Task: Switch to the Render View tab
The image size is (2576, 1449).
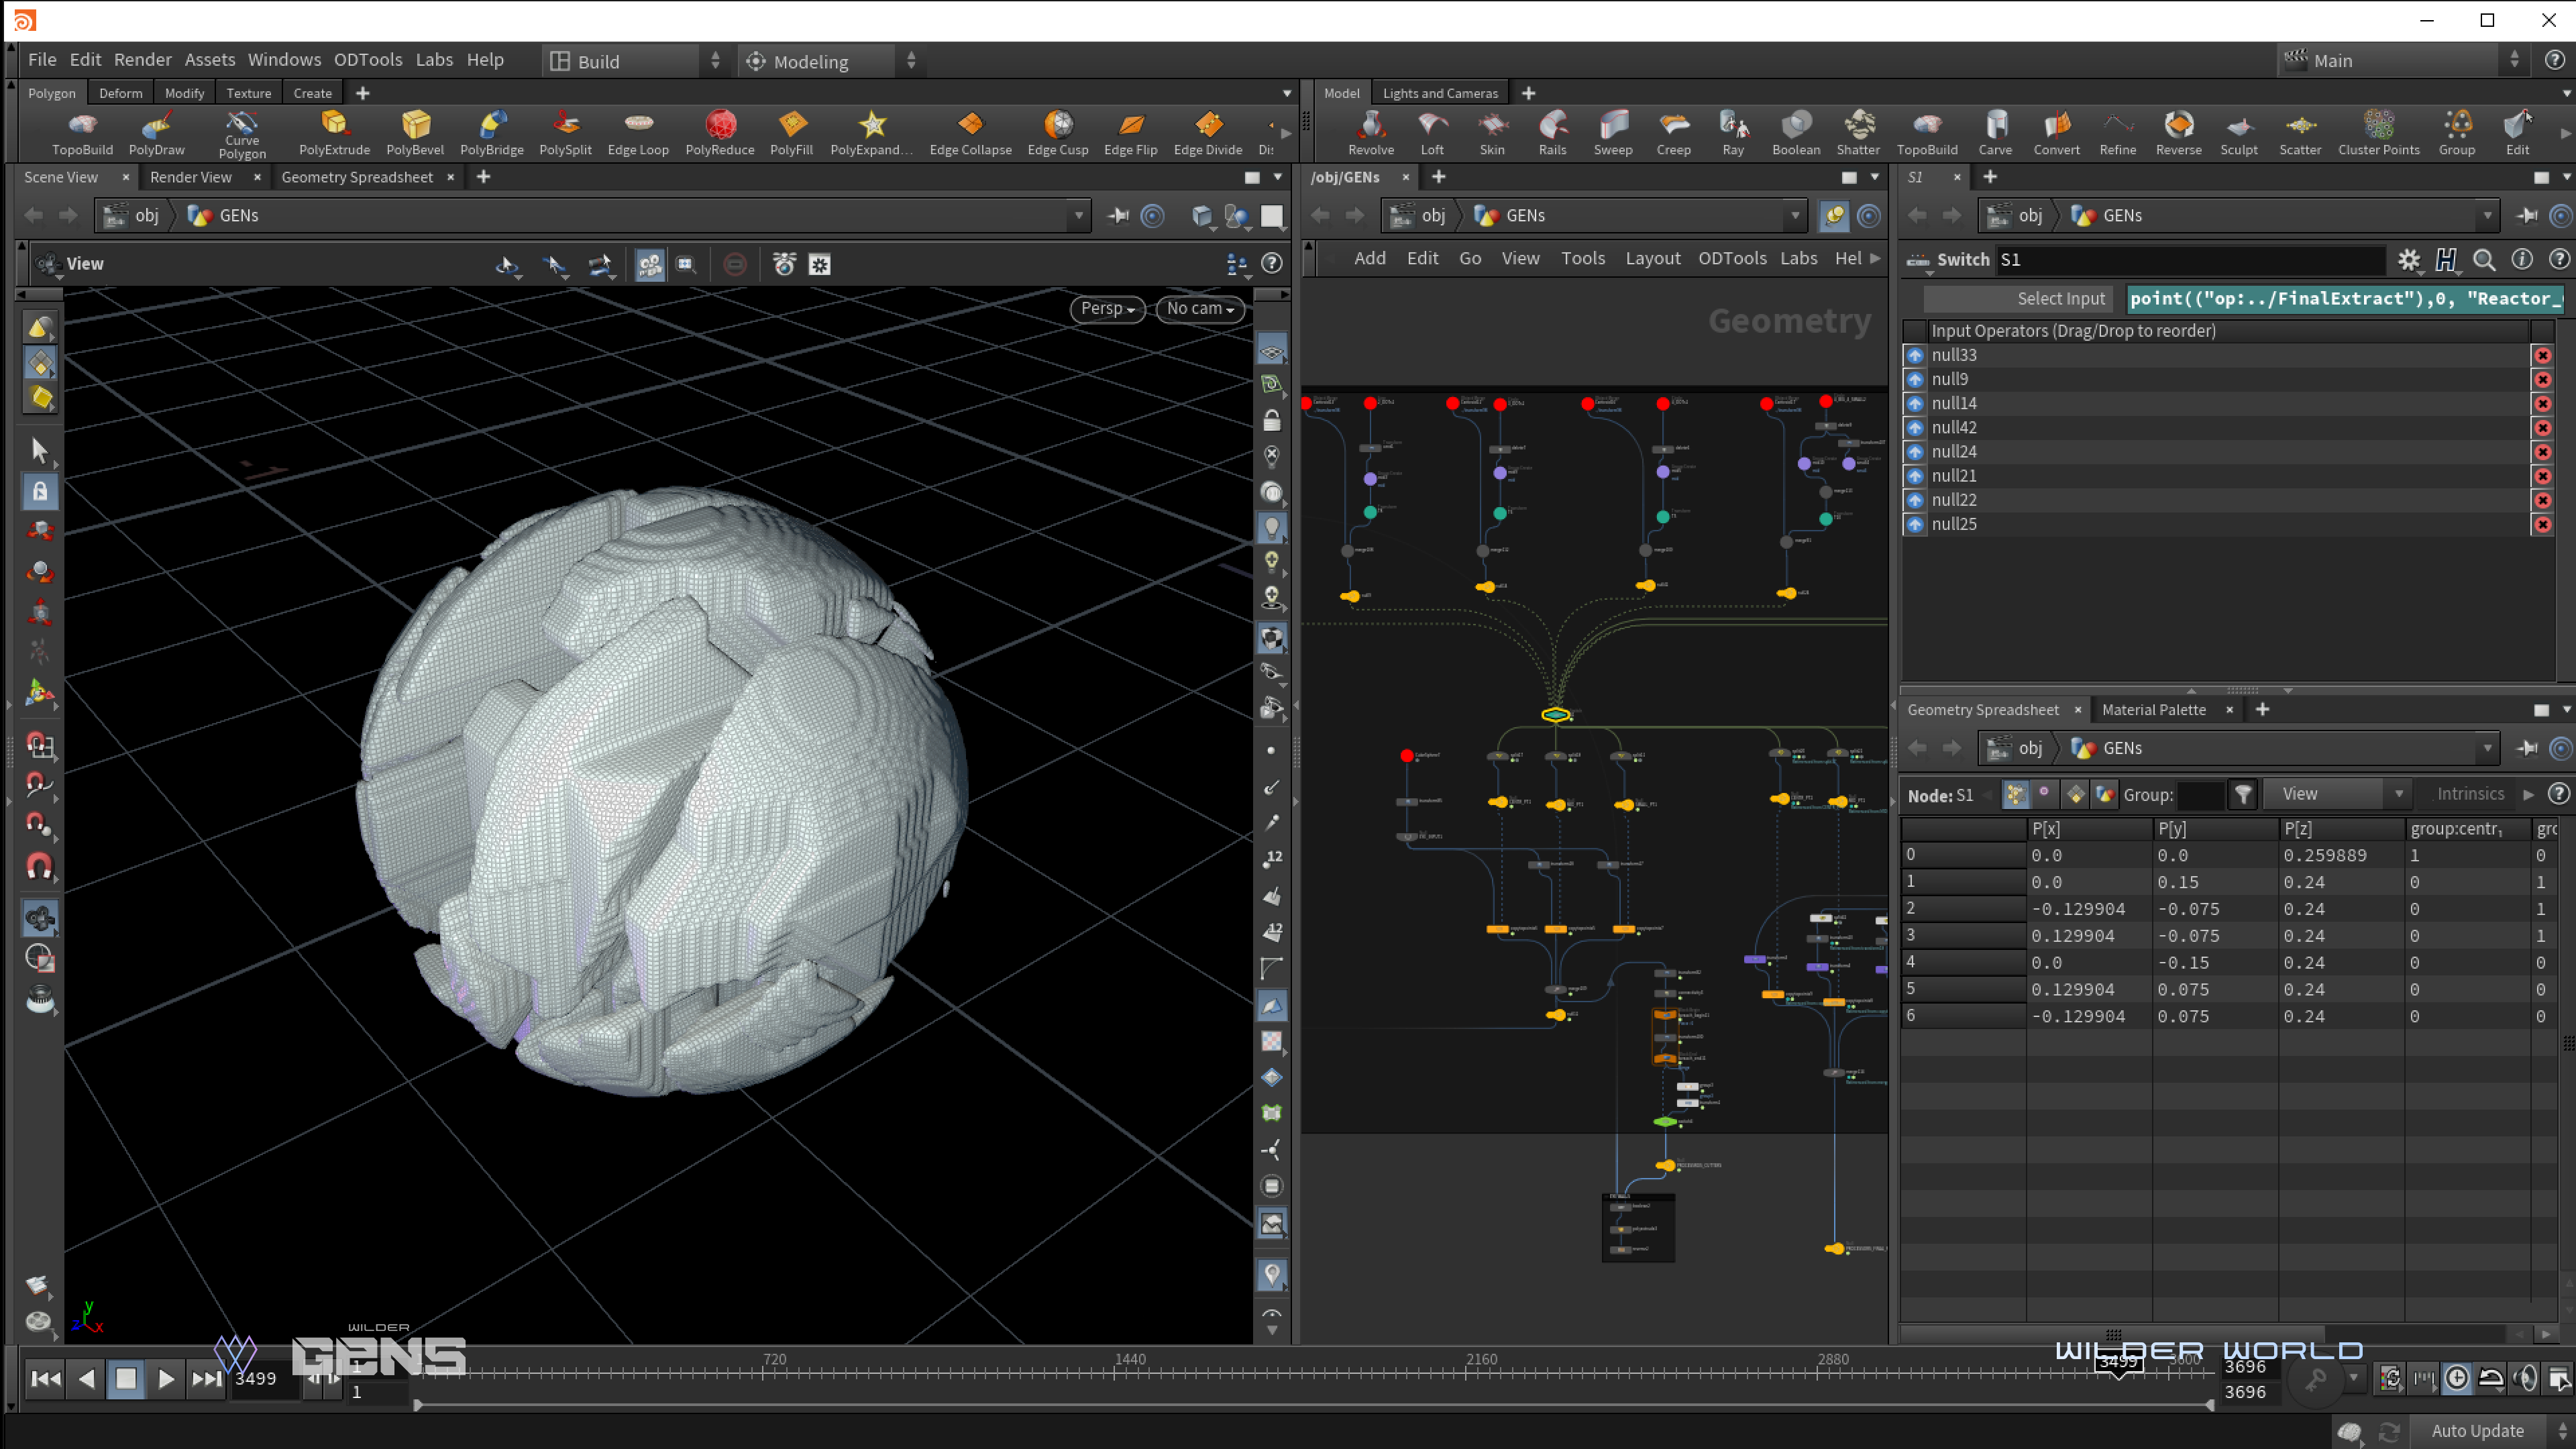Action: 190,177
